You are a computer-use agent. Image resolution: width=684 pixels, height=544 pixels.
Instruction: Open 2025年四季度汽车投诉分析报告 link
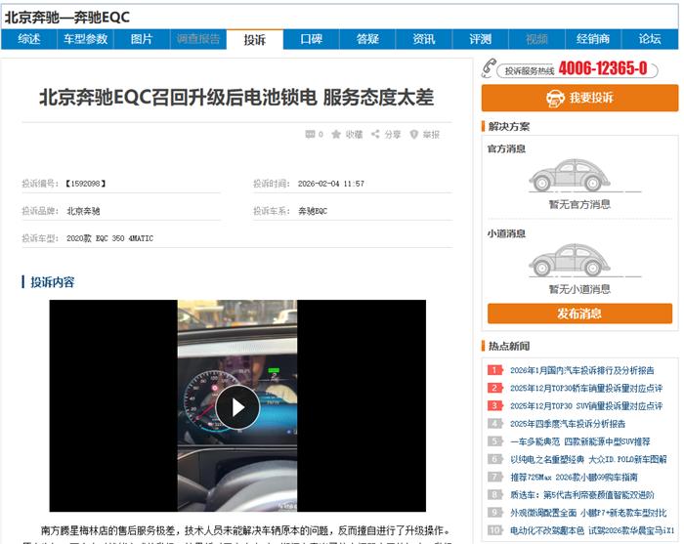coord(567,424)
